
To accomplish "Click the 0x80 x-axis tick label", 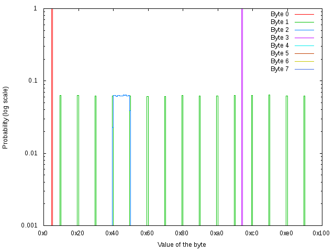I will pos(182,233).
